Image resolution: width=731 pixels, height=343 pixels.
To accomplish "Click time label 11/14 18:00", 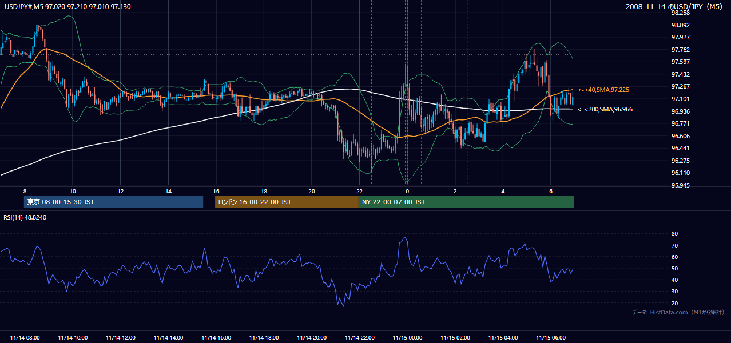I will point(264,338).
